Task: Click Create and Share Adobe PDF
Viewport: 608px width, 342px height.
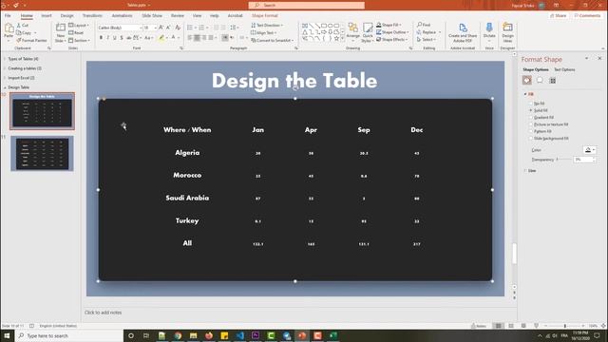Action: tap(463, 32)
